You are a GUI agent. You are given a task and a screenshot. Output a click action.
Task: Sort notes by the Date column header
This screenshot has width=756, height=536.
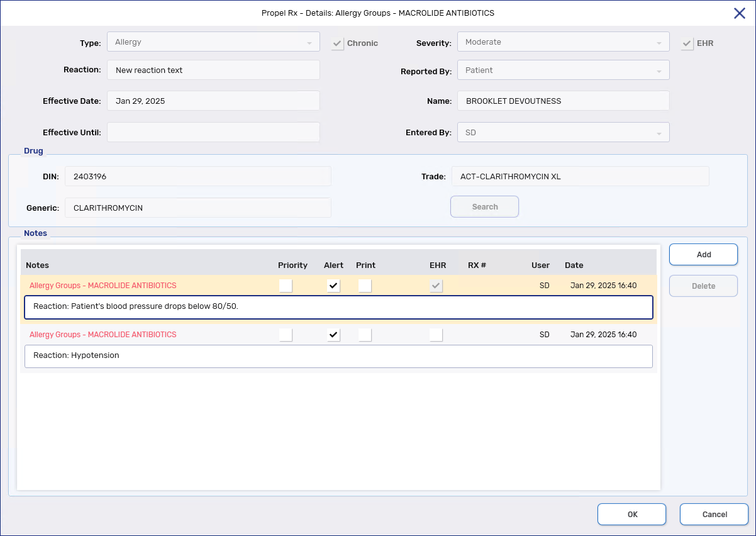[x=574, y=265]
